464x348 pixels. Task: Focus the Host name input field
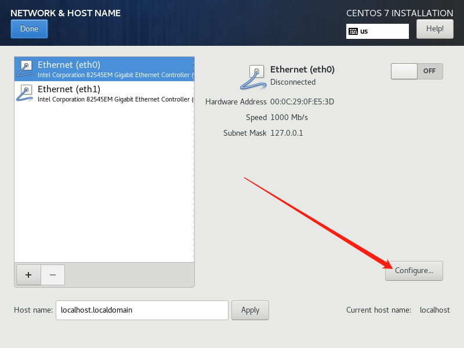pyautogui.click(x=142, y=310)
